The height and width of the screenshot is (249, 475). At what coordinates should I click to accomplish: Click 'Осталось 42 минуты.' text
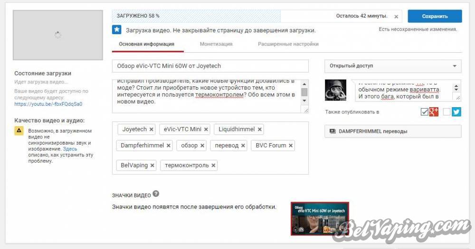[x=361, y=16]
